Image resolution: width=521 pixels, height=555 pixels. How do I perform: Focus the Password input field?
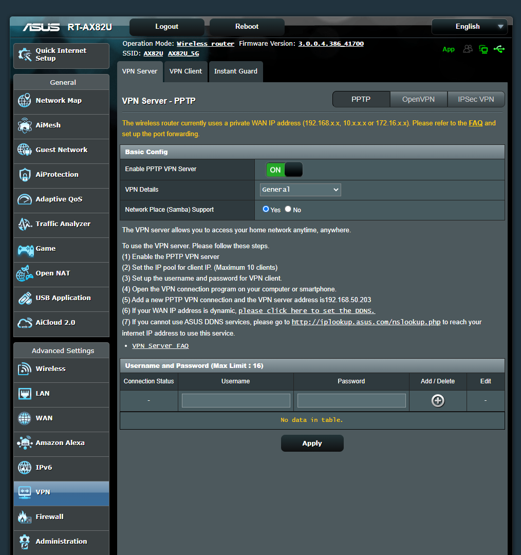point(351,401)
